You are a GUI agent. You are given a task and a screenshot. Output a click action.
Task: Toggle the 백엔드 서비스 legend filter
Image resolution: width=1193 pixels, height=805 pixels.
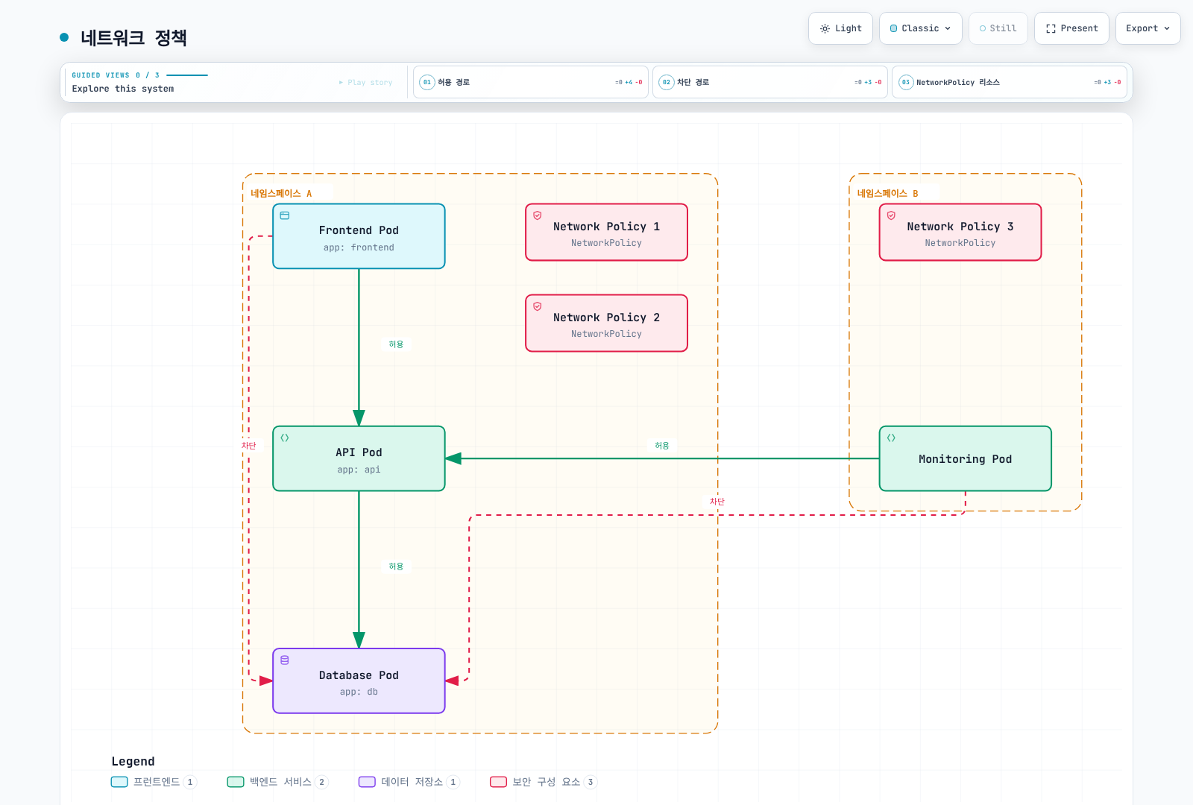point(277,782)
